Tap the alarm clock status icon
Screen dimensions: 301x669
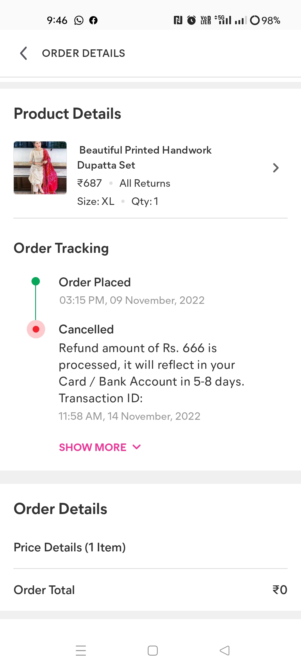pyautogui.click(x=191, y=20)
